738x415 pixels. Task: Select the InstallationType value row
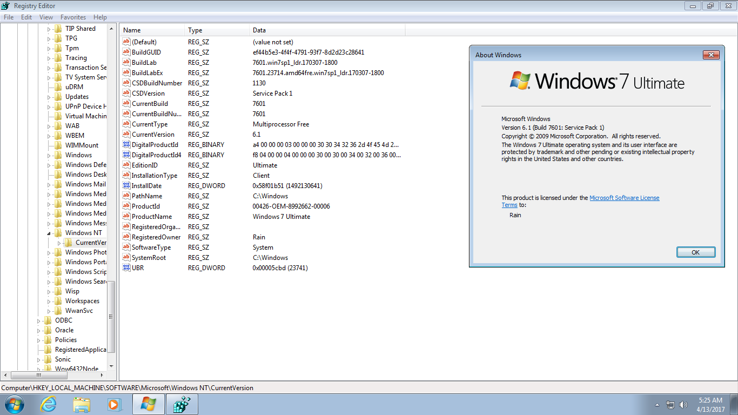coord(262,176)
